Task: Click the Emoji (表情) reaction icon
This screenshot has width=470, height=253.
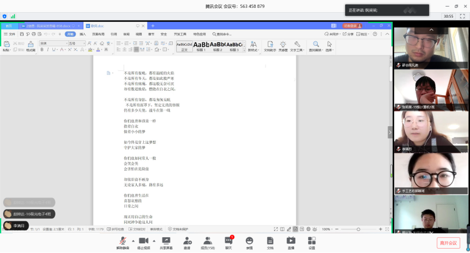Action: pyautogui.click(x=249, y=241)
